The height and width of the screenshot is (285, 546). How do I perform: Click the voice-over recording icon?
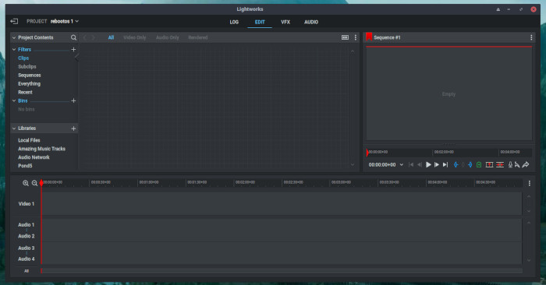[x=510, y=165]
